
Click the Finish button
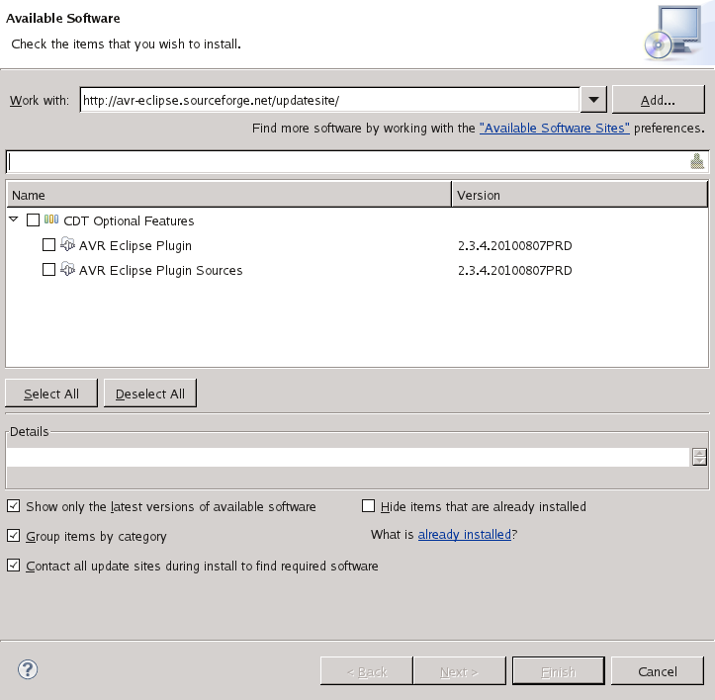[x=558, y=670]
